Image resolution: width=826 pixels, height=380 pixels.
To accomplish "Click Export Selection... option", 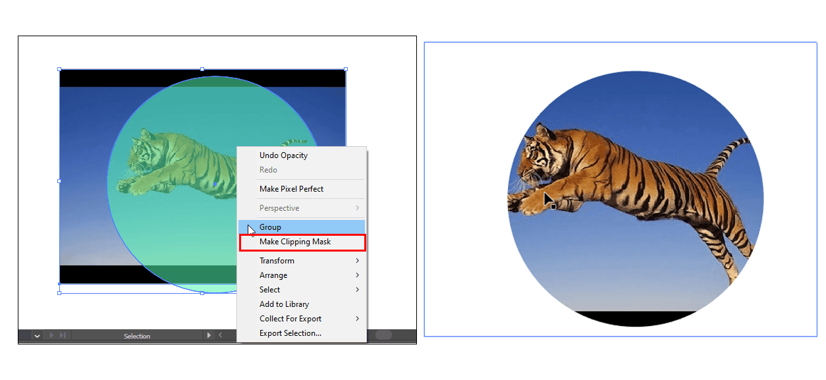I will pos(290,333).
